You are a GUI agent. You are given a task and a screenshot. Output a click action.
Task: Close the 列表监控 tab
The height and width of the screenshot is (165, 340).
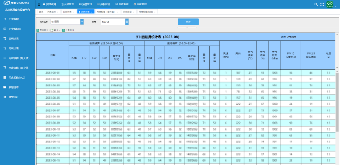58,12
